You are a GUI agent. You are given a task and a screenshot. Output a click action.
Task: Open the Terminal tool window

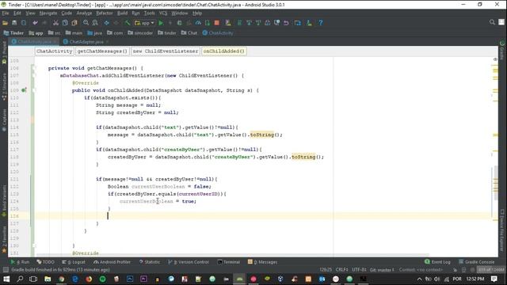(229, 262)
